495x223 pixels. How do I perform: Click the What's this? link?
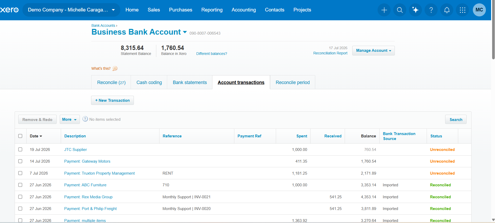(x=101, y=68)
